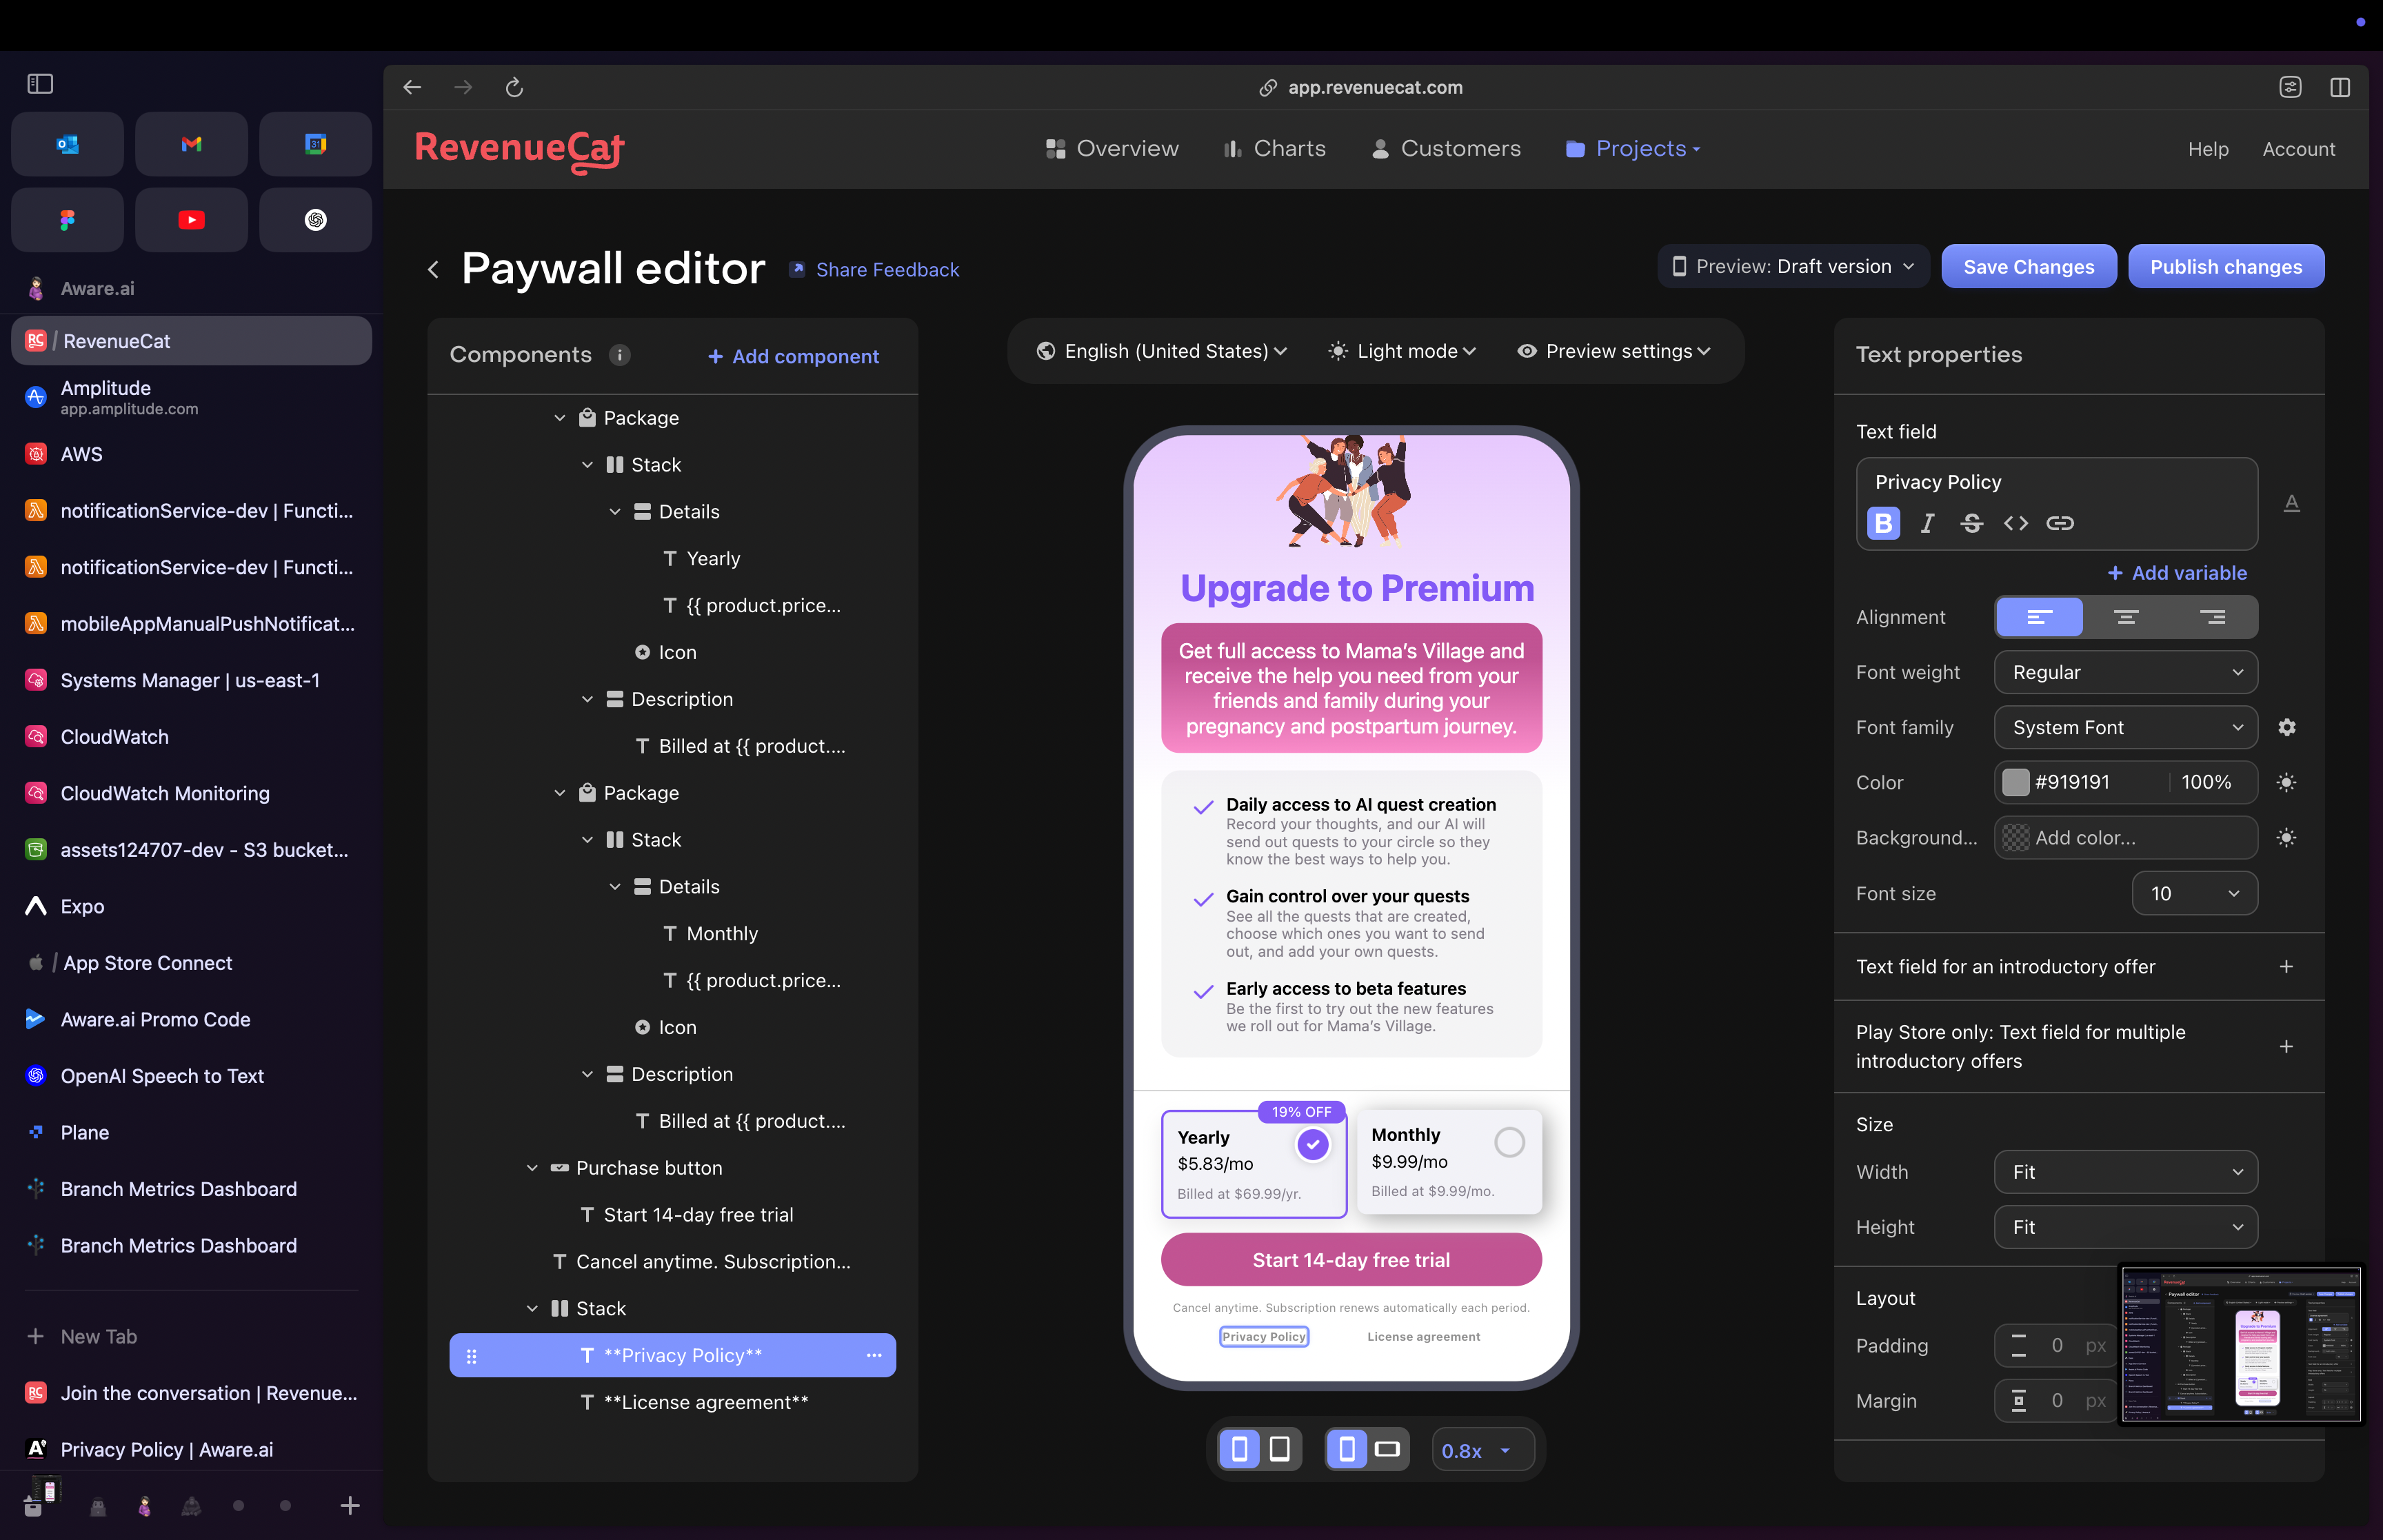Toggle bold formatting in text field
Screen dimensions: 2383x1540
[1883, 523]
